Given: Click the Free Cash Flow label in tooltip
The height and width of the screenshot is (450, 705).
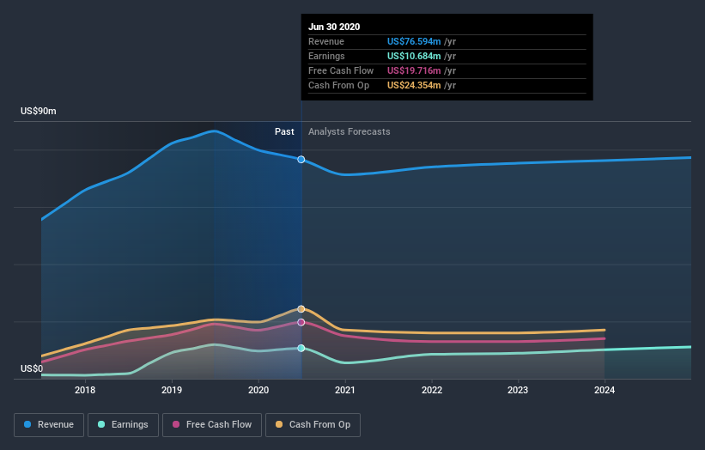Looking at the screenshot, I should [x=341, y=70].
